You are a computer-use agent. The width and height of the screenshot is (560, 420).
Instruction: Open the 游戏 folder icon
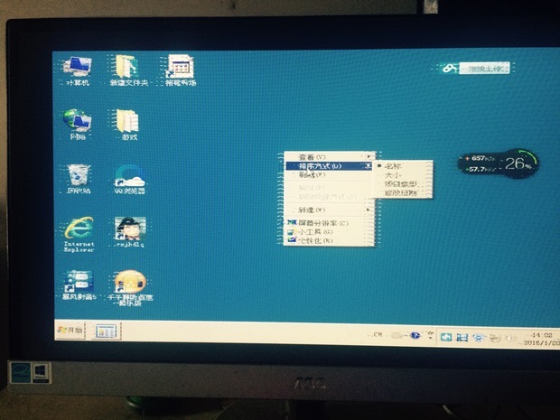128,125
